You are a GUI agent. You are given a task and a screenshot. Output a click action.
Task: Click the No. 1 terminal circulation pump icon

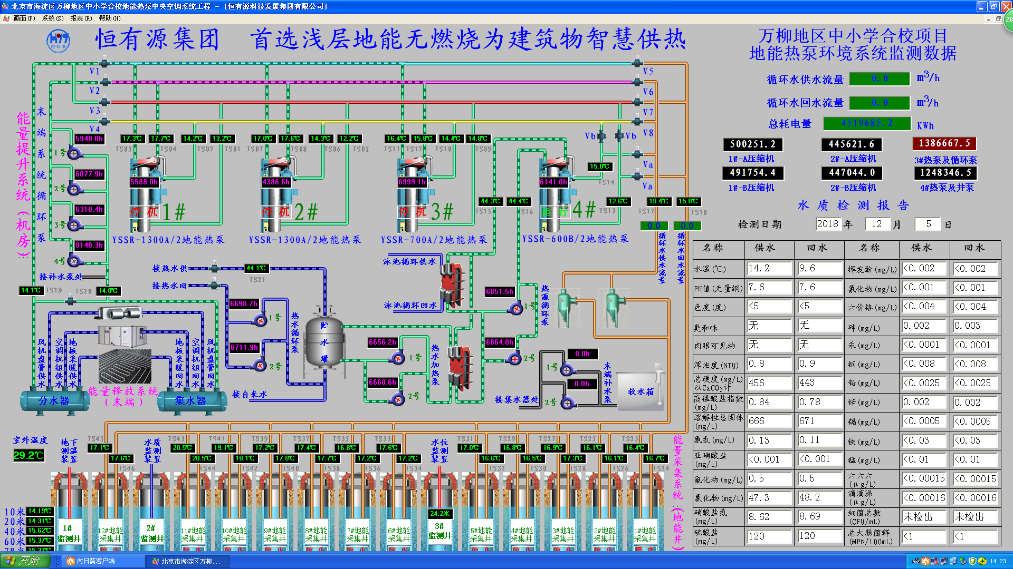74,153
